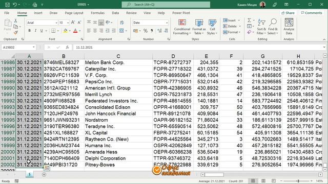Image resolution: width=328 pixels, height=184 pixels.
Task: Toggle Center horizontal alignment
Action: pos(95,31)
